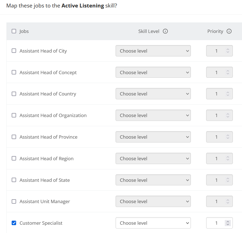Click priority field for Assistant Head of Concept
The image size is (242, 233).
[x=216, y=73]
